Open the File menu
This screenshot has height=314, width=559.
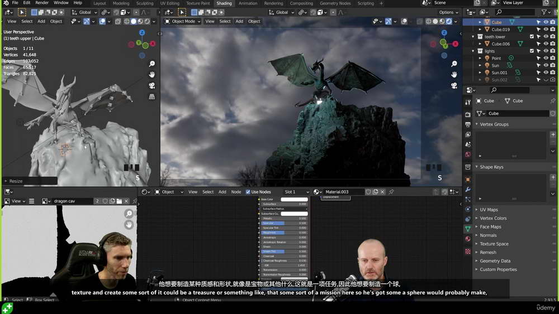click(x=15, y=3)
